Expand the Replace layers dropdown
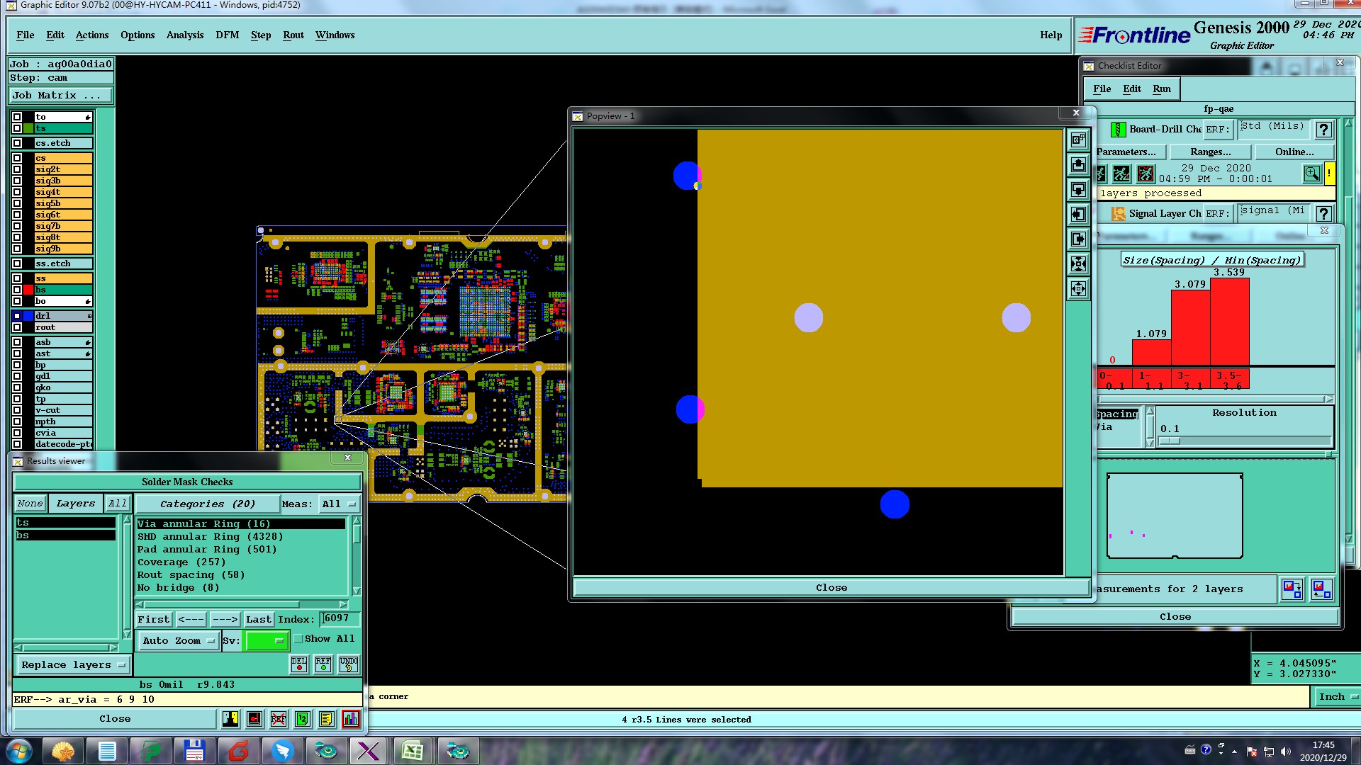 pyautogui.click(x=73, y=665)
